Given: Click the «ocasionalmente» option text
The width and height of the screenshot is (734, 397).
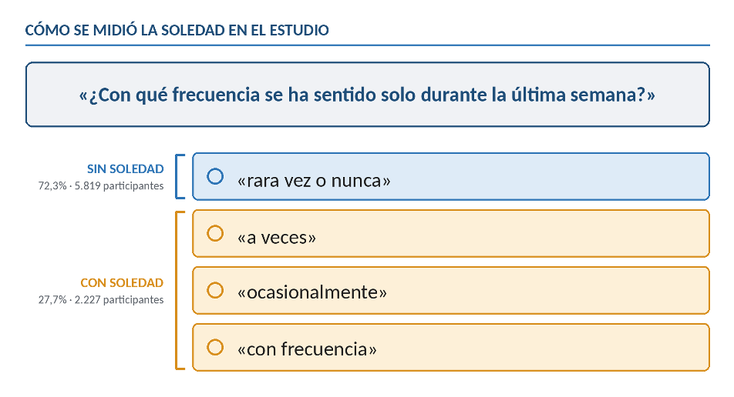Looking at the screenshot, I should tap(312, 292).
